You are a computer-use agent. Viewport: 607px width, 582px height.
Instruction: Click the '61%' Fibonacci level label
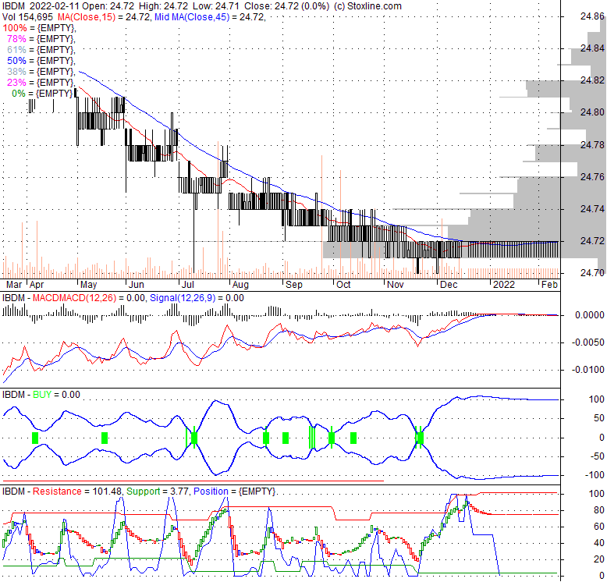point(16,49)
